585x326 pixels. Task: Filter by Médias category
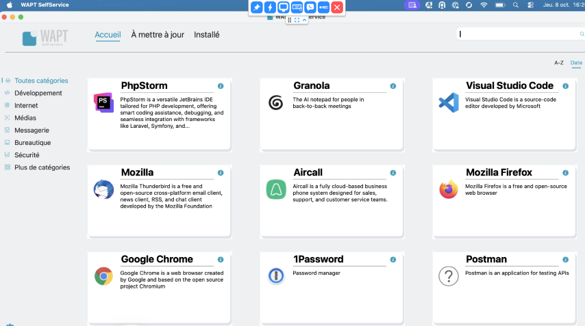coord(25,118)
